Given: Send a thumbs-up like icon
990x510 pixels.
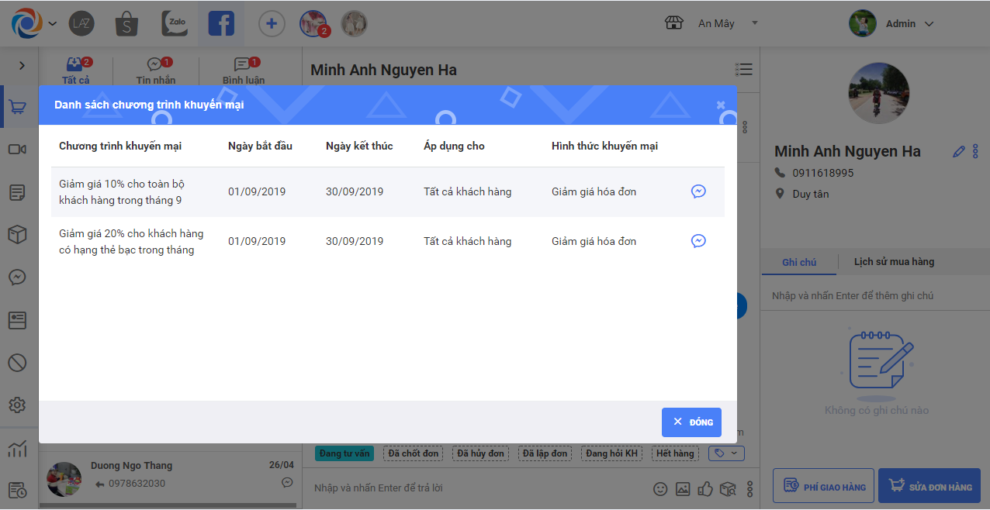Looking at the screenshot, I should (x=705, y=489).
